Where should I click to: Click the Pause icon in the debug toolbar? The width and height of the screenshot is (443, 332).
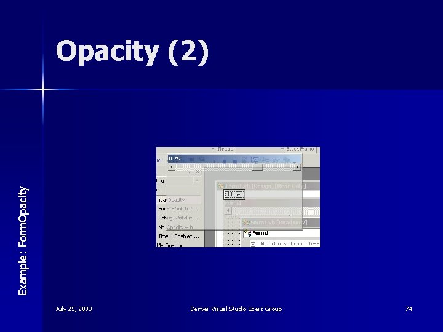pos(225,162)
